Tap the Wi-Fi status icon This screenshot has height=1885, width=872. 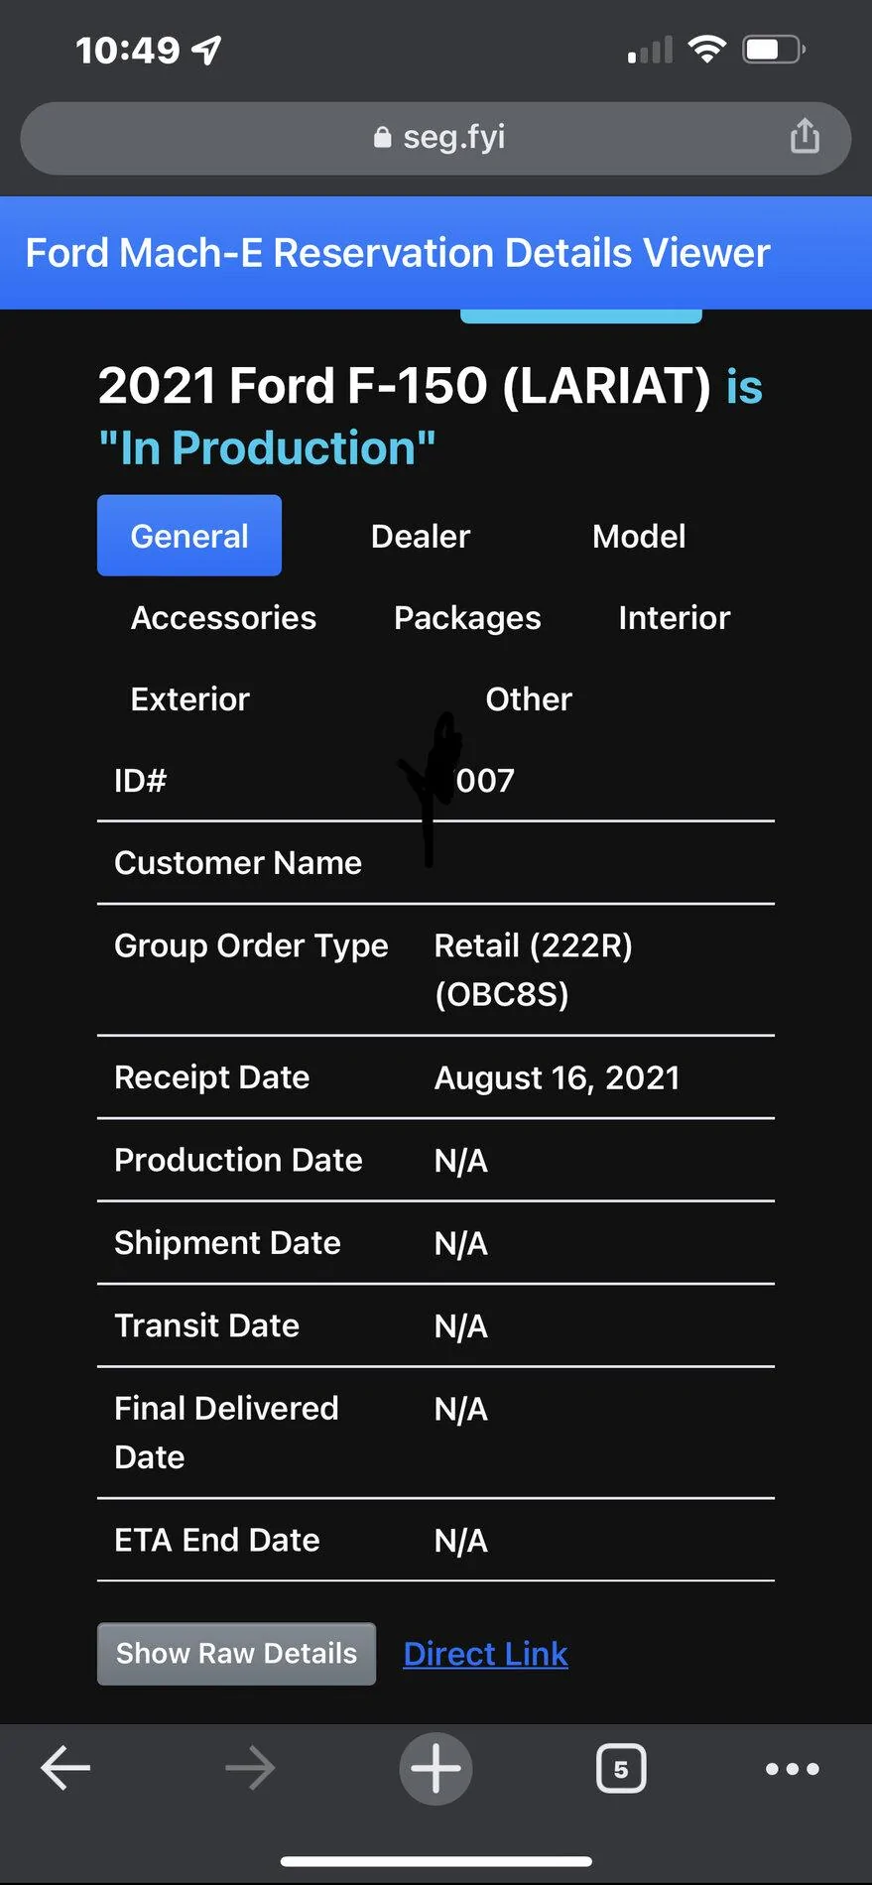click(x=706, y=49)
